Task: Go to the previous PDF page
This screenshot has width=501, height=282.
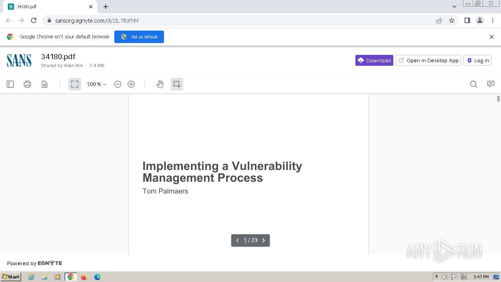Action: (237, 240)
